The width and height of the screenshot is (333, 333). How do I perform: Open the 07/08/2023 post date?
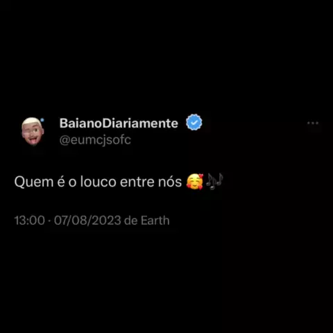click(x=87, y=221)
